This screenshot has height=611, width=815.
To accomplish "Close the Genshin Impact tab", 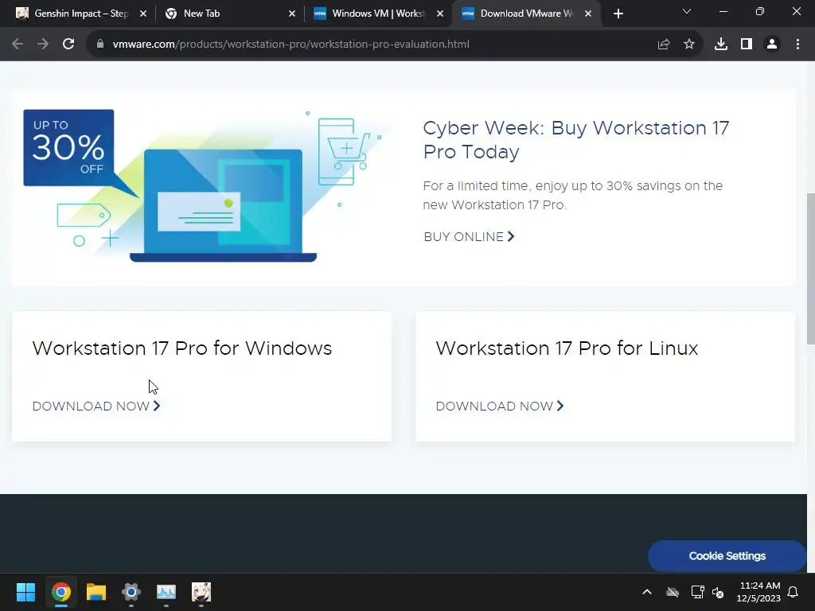I will pyautogui.click(x=143, y=14).
